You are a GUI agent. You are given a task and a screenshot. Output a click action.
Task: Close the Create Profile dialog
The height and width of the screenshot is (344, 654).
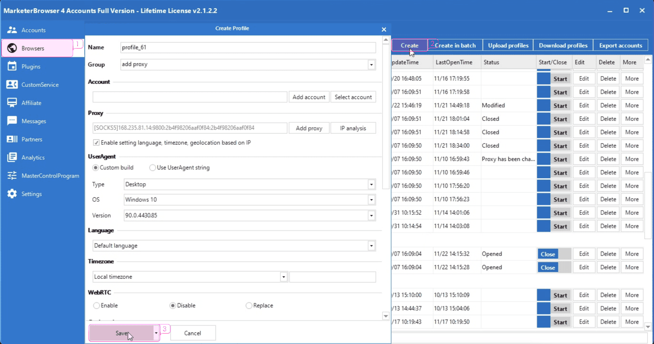(x=384, y=29)
